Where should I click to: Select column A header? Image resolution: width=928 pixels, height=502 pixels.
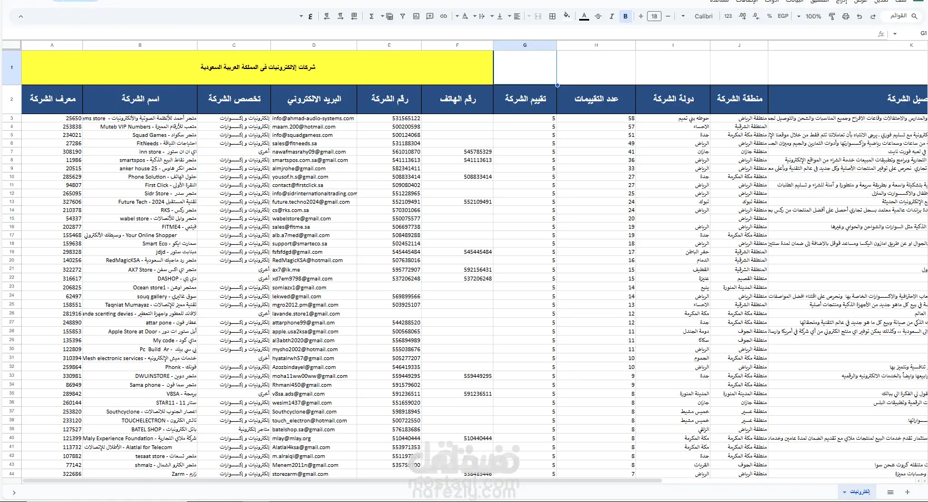coord(52,45)
